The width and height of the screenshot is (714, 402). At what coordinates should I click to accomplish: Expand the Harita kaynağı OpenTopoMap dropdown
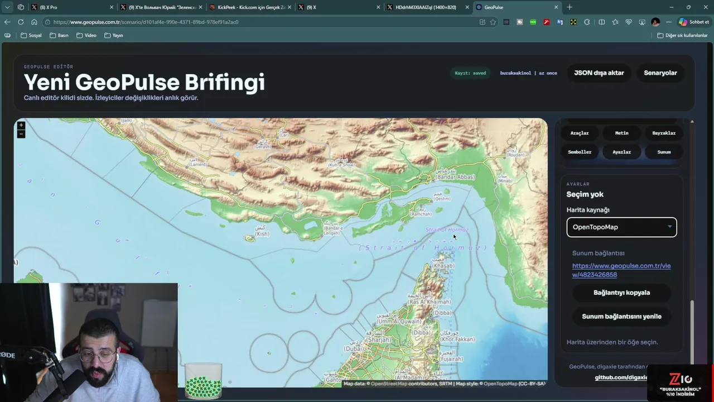point(621,227)
